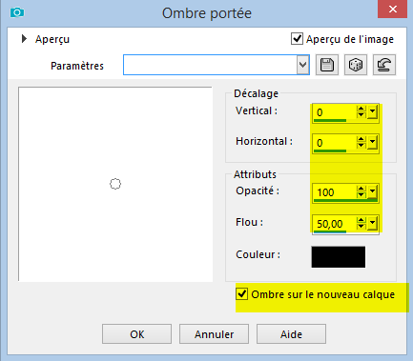Click inside the Horizontal offset field
This screenshot has height=361, width=413.
tap(335, 143)
